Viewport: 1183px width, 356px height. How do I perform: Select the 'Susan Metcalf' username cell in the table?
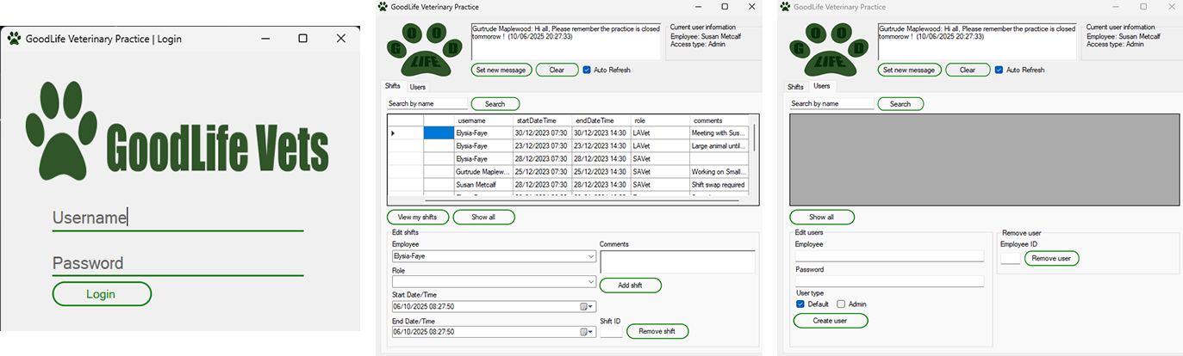[x=483, y=185]
